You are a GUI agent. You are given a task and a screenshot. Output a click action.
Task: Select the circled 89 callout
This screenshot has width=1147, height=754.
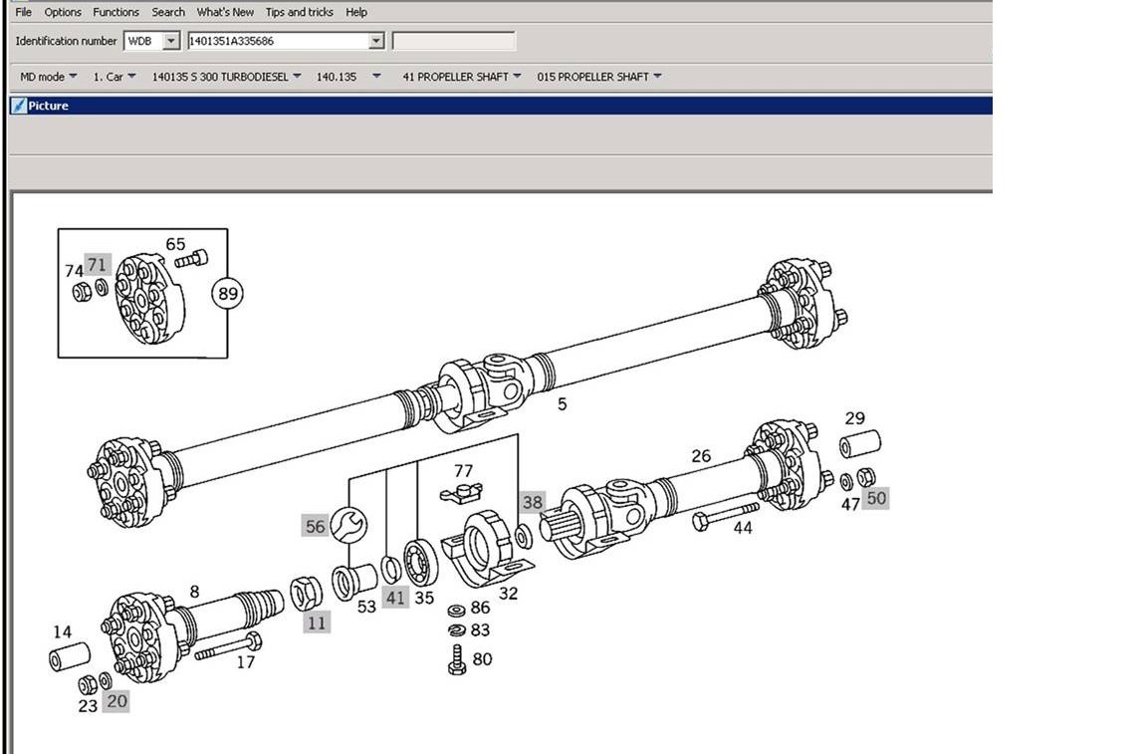[x=228, y=294]
